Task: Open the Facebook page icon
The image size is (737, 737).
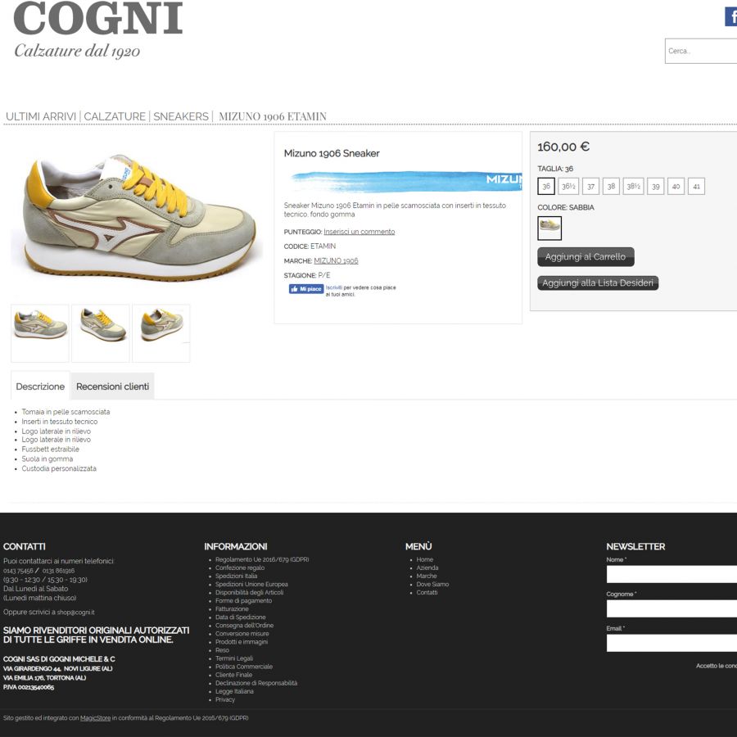Action: click(x=731, y=17)
